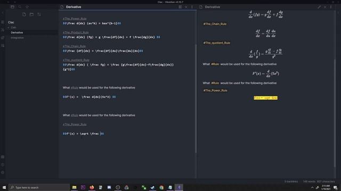Toggle preview mode in editor pane header
The image size is (341, 191).
click(x=180, y=7)
